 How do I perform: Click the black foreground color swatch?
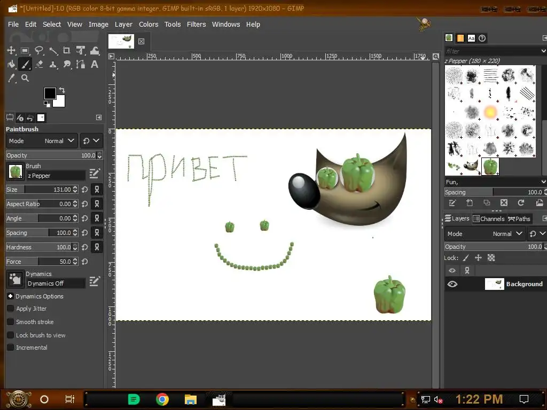(50, 93)
